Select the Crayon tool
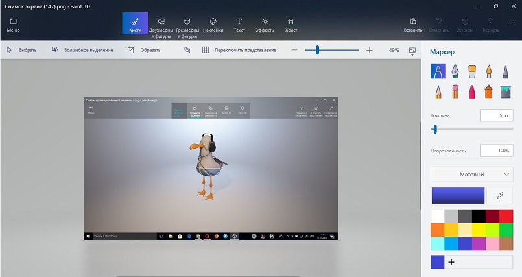 (472, 91)
